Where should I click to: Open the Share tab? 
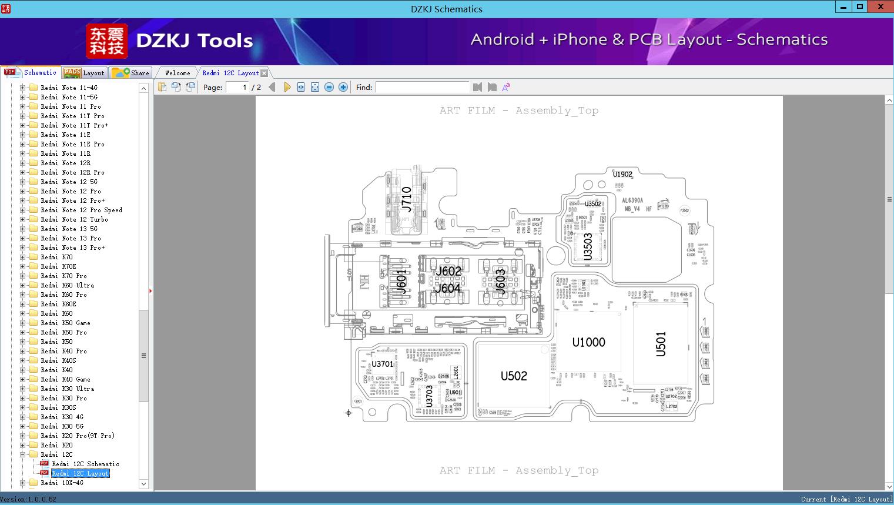tap(131, 73)
